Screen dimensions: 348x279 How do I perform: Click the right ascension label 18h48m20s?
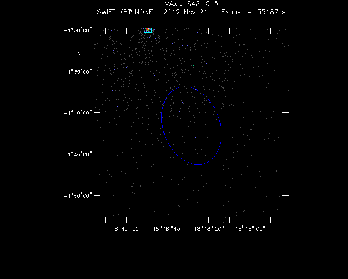(209, 229)
